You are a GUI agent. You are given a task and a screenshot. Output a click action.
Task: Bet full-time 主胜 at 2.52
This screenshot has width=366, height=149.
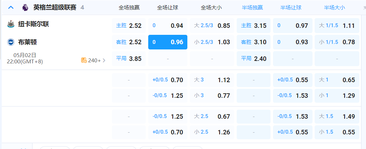(129, 25)
